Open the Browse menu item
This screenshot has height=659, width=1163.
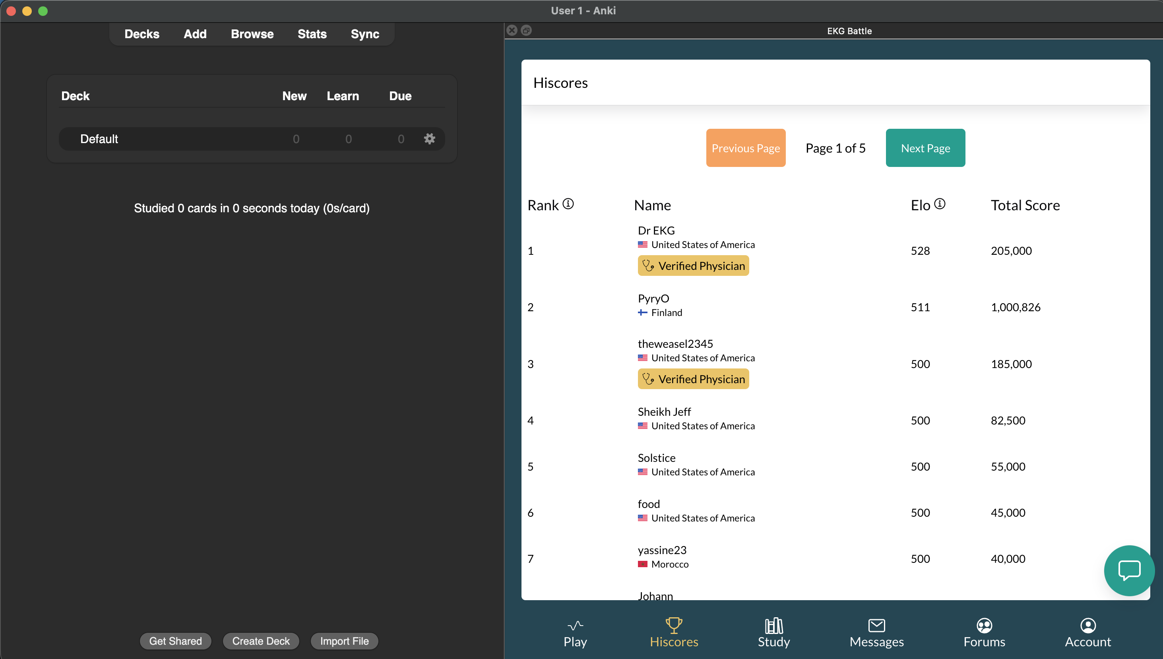point(252,34)
